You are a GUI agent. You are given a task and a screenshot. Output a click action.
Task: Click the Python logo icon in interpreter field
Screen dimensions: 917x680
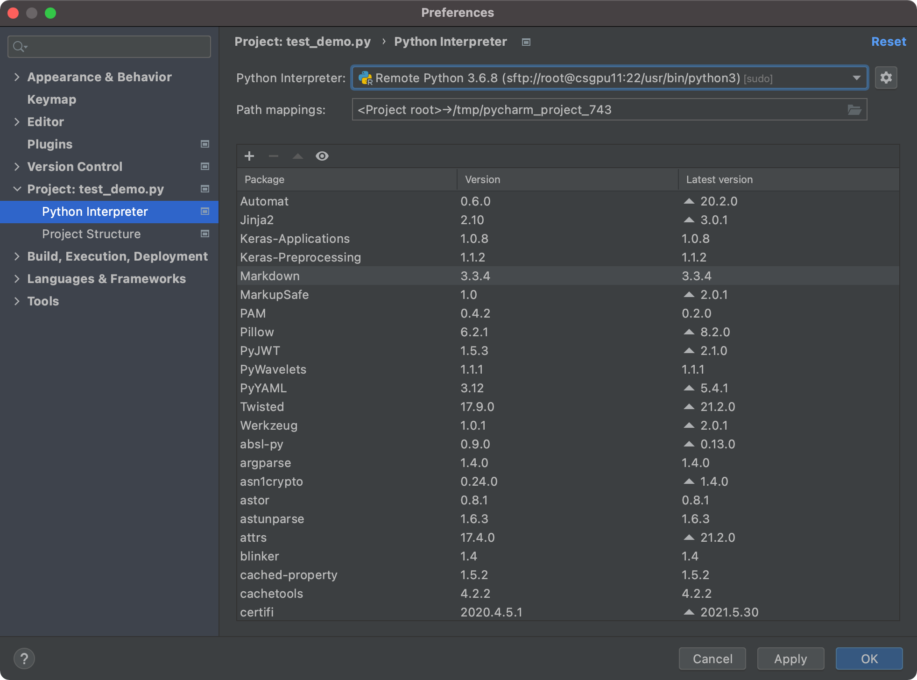365,78
